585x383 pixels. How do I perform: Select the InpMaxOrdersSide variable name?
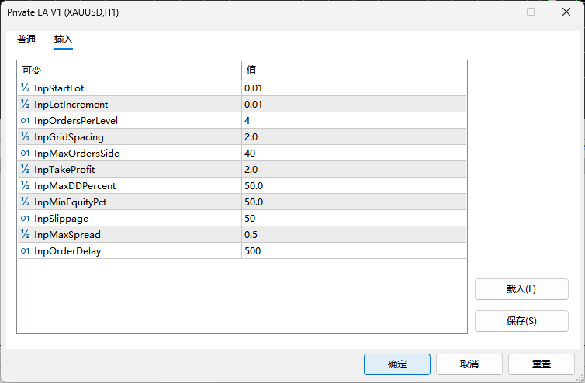[77, 153]
